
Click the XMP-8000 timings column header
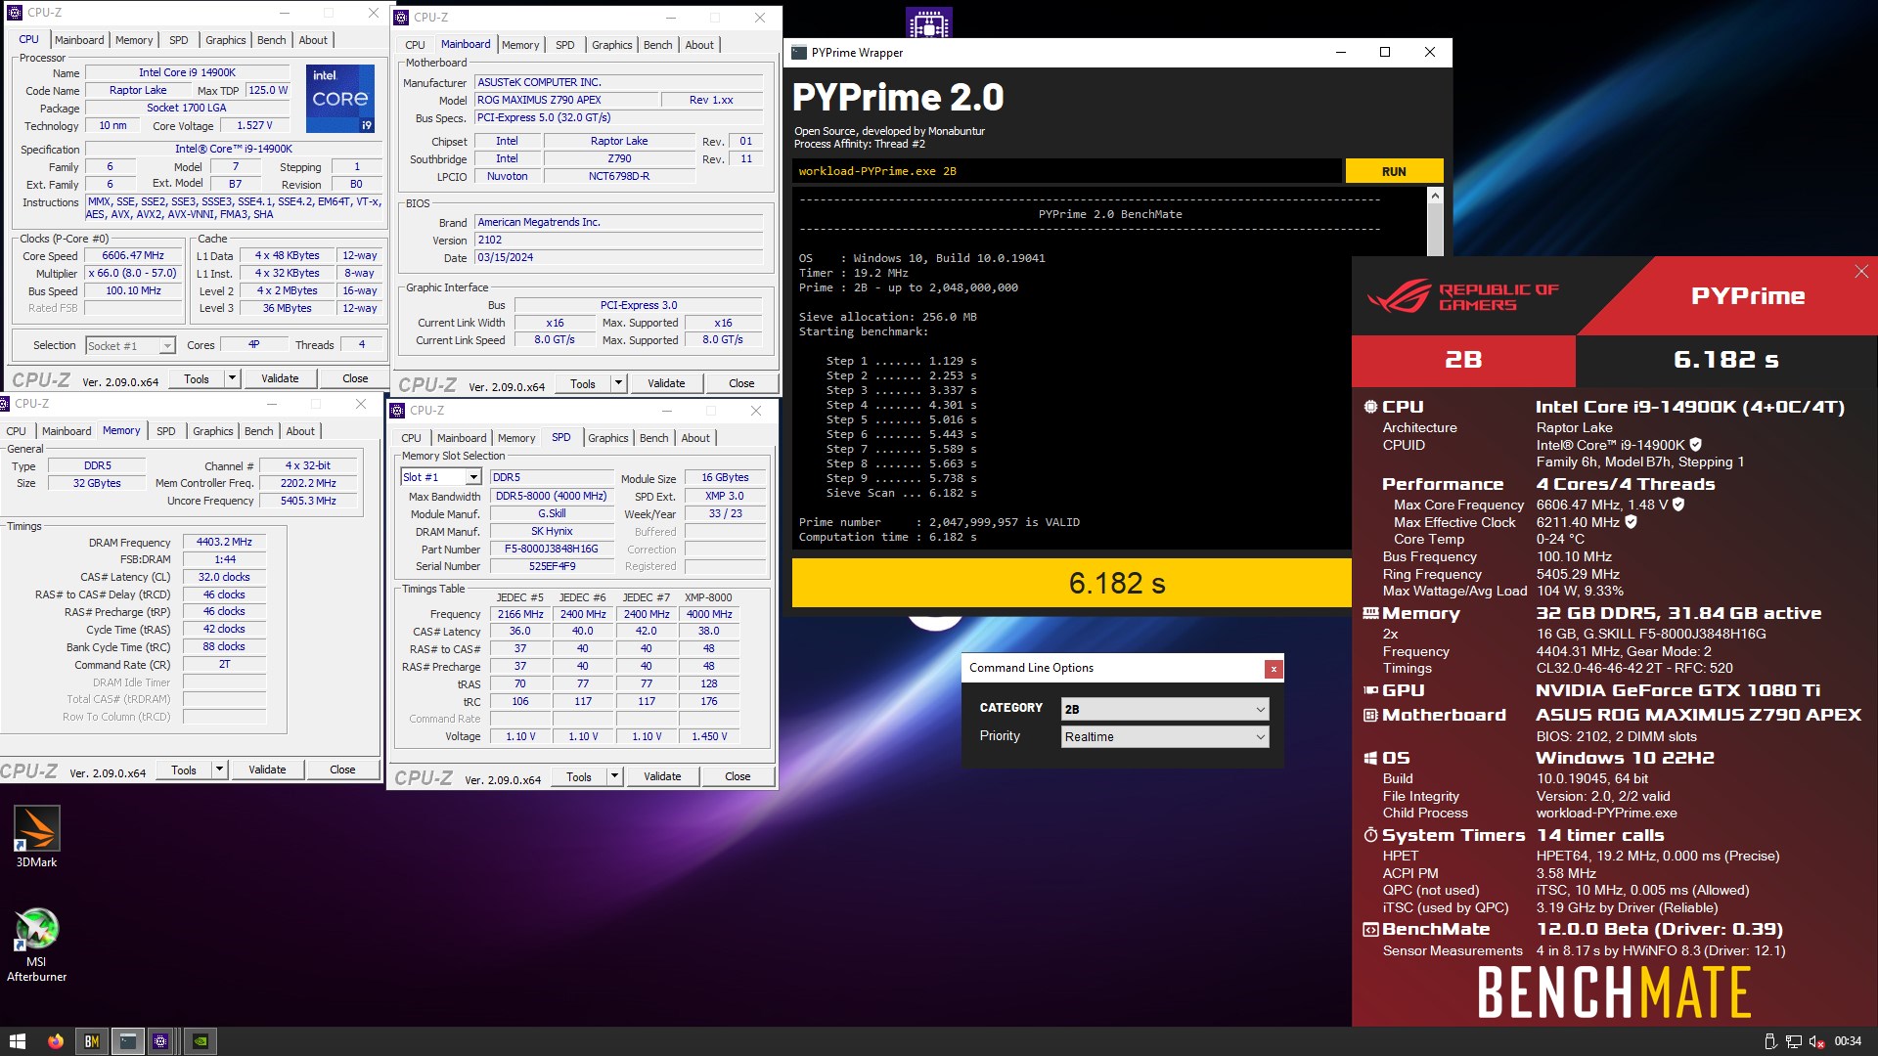(x=708, y=597)
